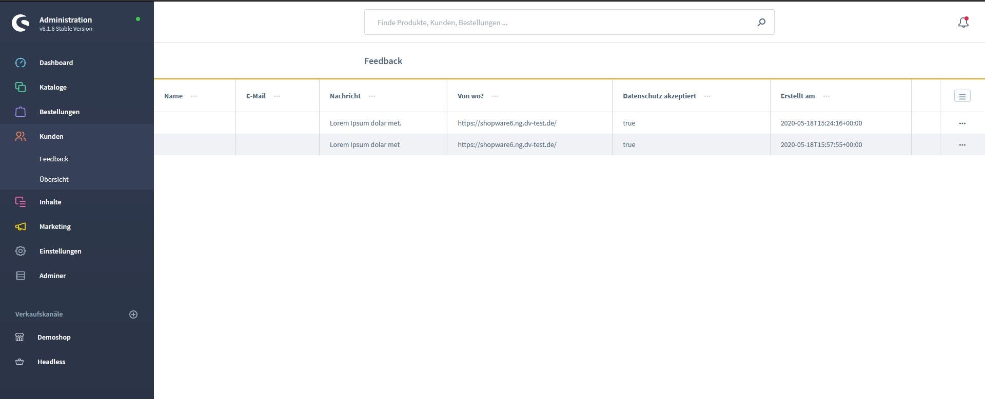Open Adminer menu entry

click(52, 276)
